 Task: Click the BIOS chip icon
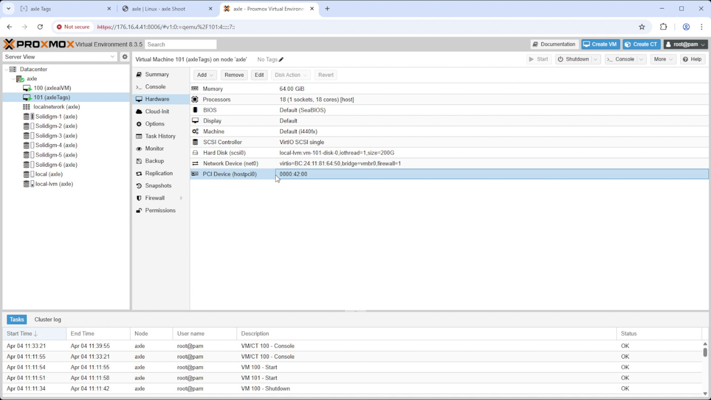[x=195, y=110]
